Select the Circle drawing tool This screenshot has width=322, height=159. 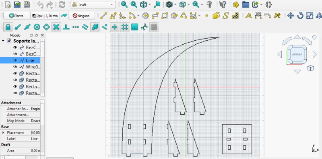[x=146, y=16]
